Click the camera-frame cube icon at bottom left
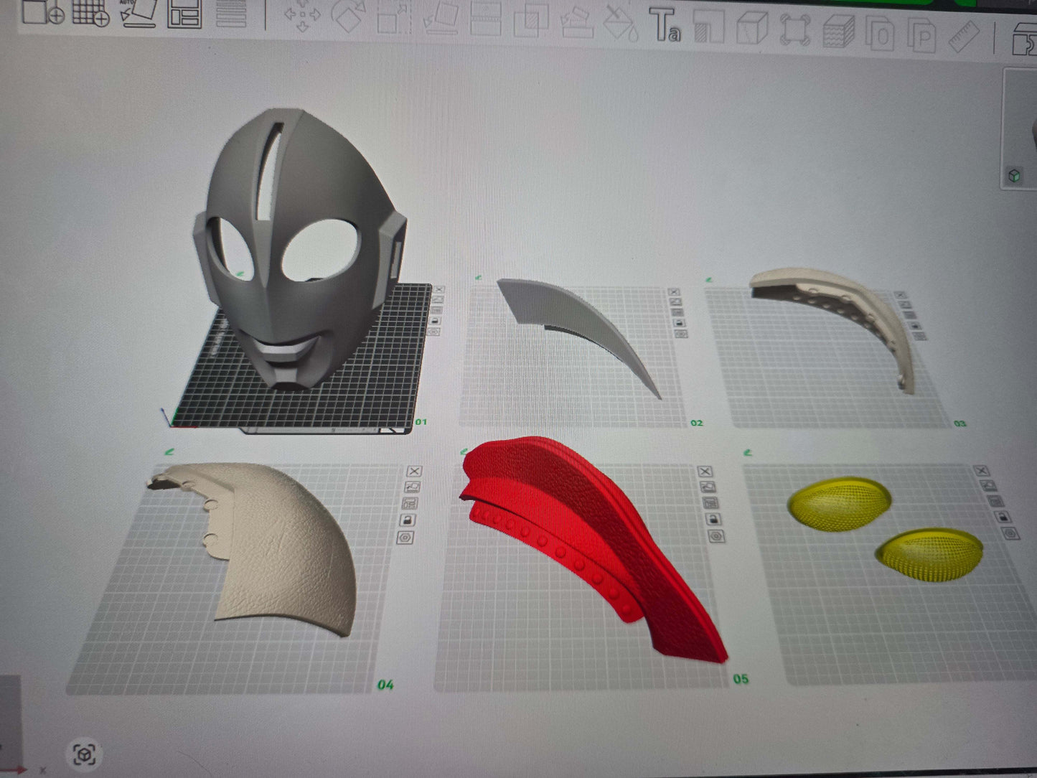Viewport: 1037px width, 778px height. tap(85, 754)
